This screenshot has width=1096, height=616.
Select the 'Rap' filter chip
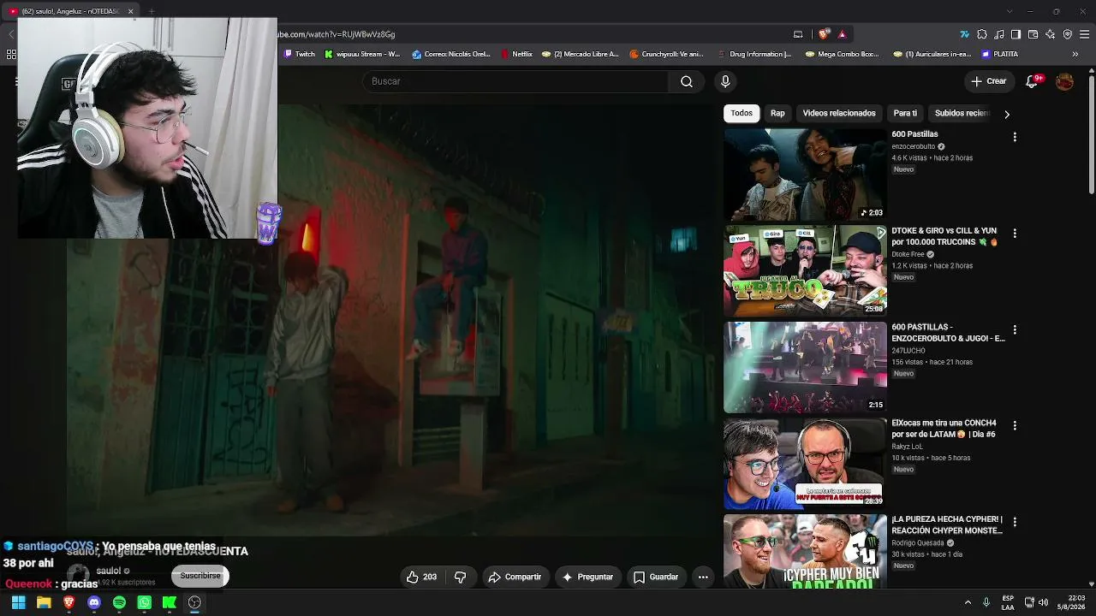(x=777, y=113)
